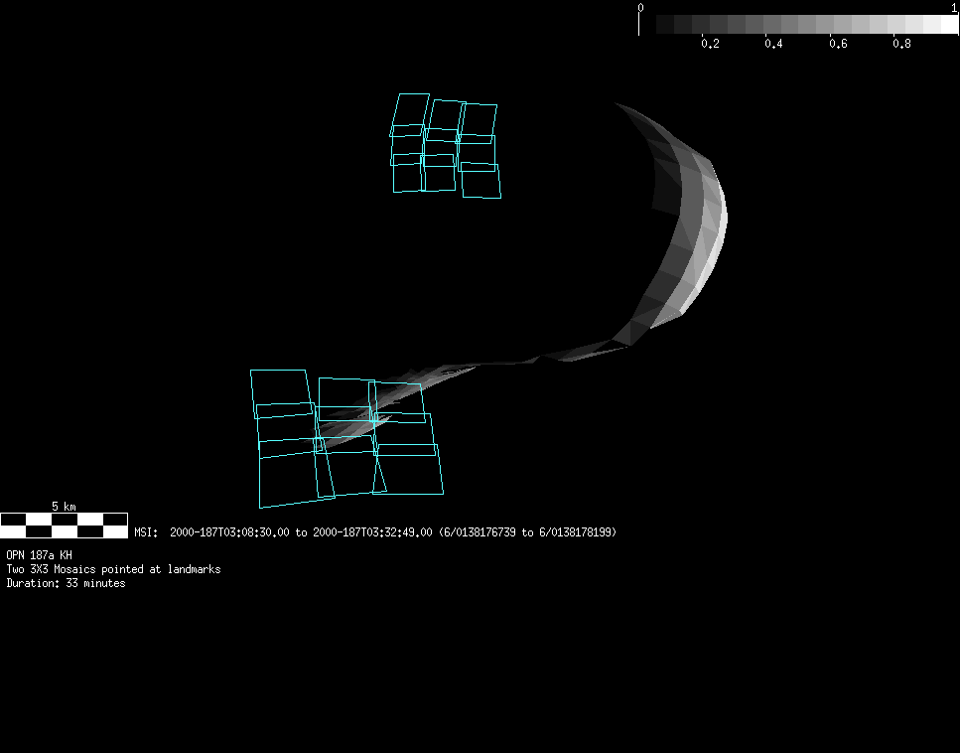Click the 0.2 tick label on grayscale bar
The height and width of the screenshot is (753, 960).
coord(710,44)
